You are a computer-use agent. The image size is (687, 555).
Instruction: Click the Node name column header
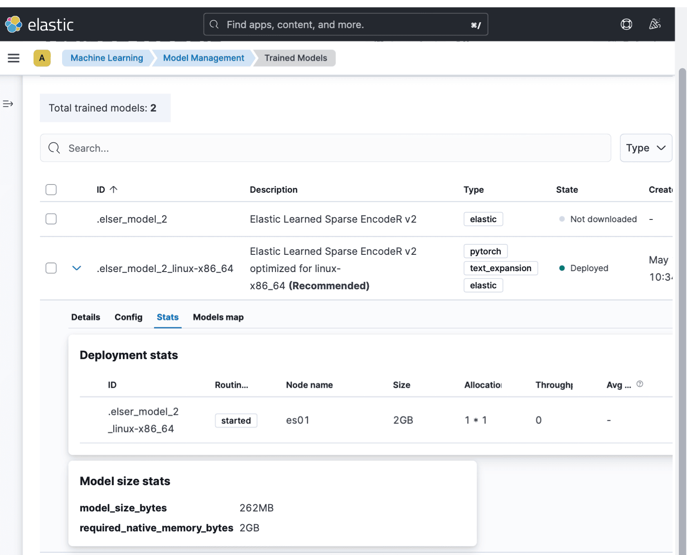(x=310, y=385)
